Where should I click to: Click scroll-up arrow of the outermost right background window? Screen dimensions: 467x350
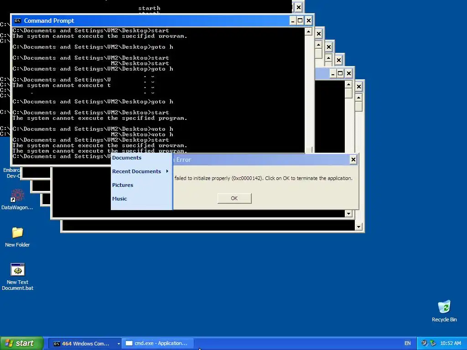(358, 98)
